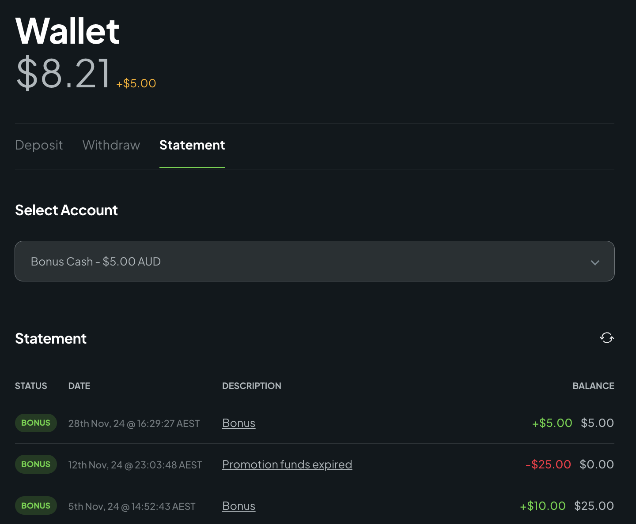Viewport: 636px width, 524px height.
Task: Click the green +$5.00 transaction amount
Action: pos(552,423)
